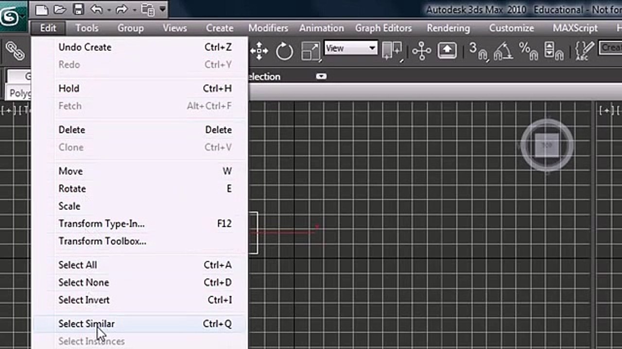Viewport: 622px width, 349px height.
Task: Open the View reference coordinate dropdown
Action: tap(350, 48)
